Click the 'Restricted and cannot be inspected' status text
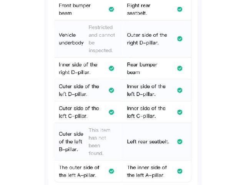Image resolution: width=246 pixels, height=185 pixels. pyautogui.click(x=101, y=39)
